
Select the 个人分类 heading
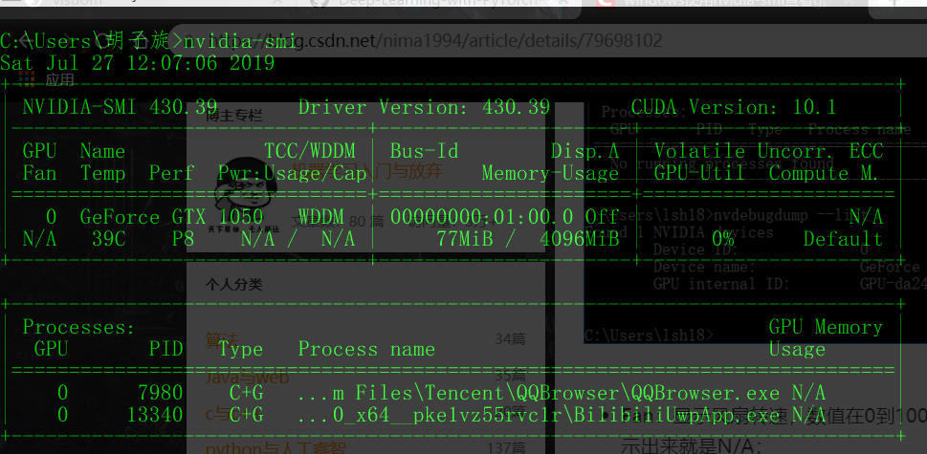point(233,285)
